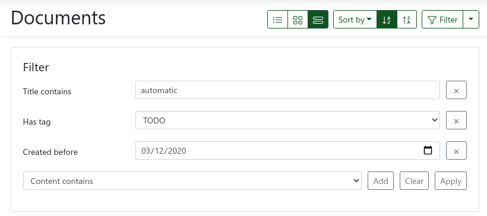This screenshot has height=216, width=487.
Task: Sort documents ascending A to Z
Action: [x=387, y=20]
